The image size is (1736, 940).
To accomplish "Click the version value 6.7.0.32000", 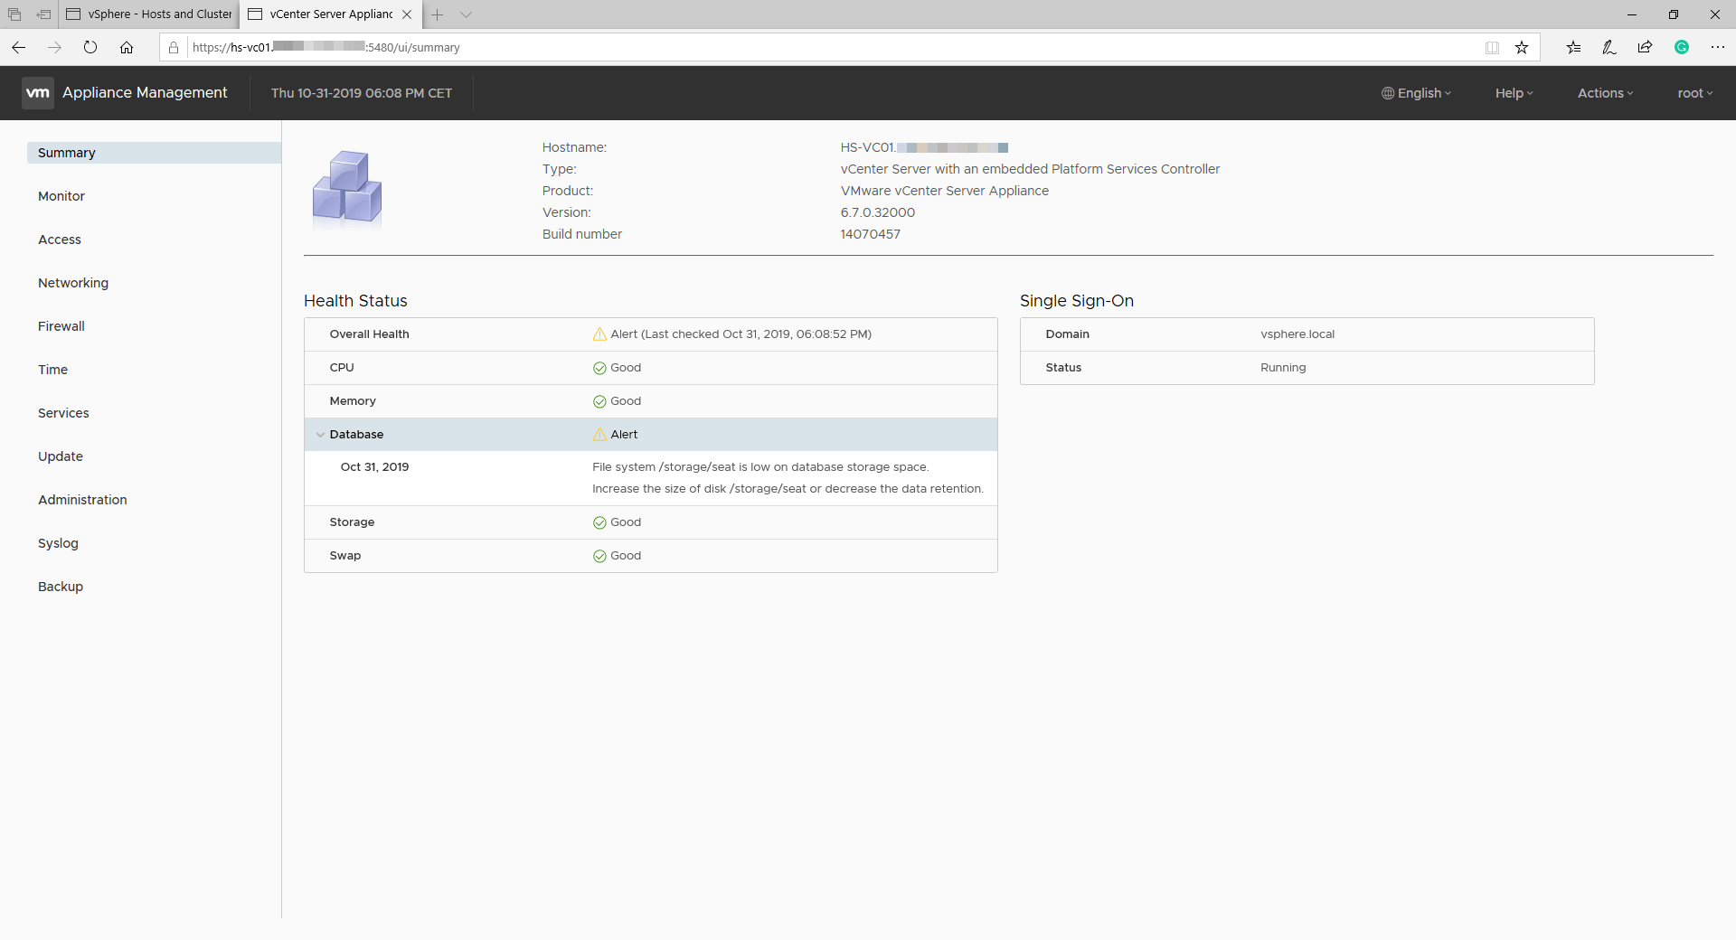I will point(878,212).
